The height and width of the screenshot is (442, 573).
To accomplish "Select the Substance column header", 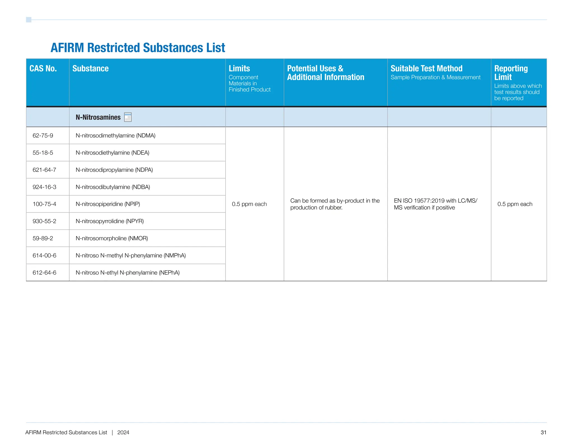I will pyautogui.click(x=90, y=68).
